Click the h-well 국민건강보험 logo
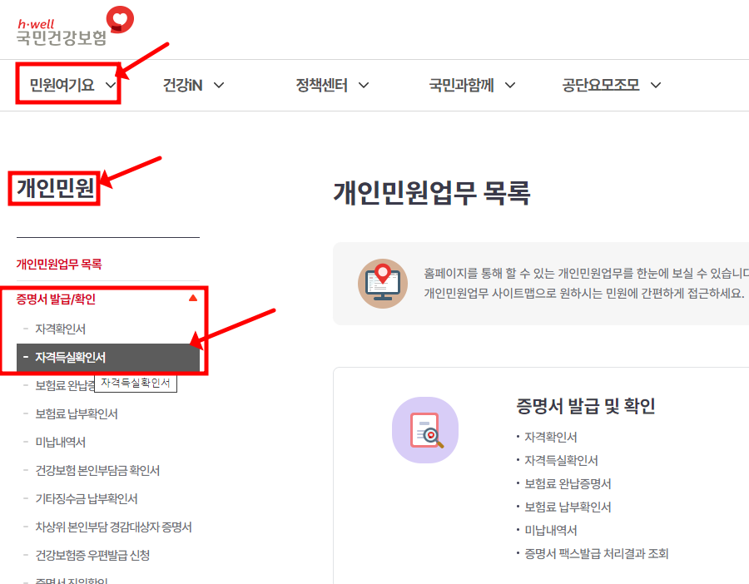Image resolution: width=749 pixels, height=584 pixels. 75,27
